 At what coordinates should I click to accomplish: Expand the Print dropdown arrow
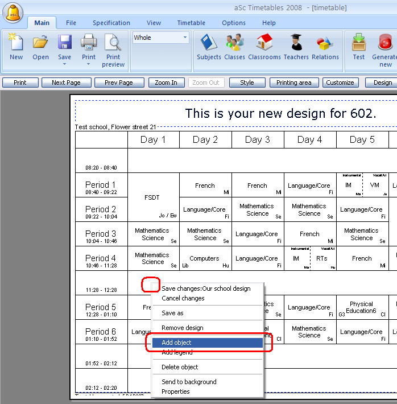click(x=89, y=64)
